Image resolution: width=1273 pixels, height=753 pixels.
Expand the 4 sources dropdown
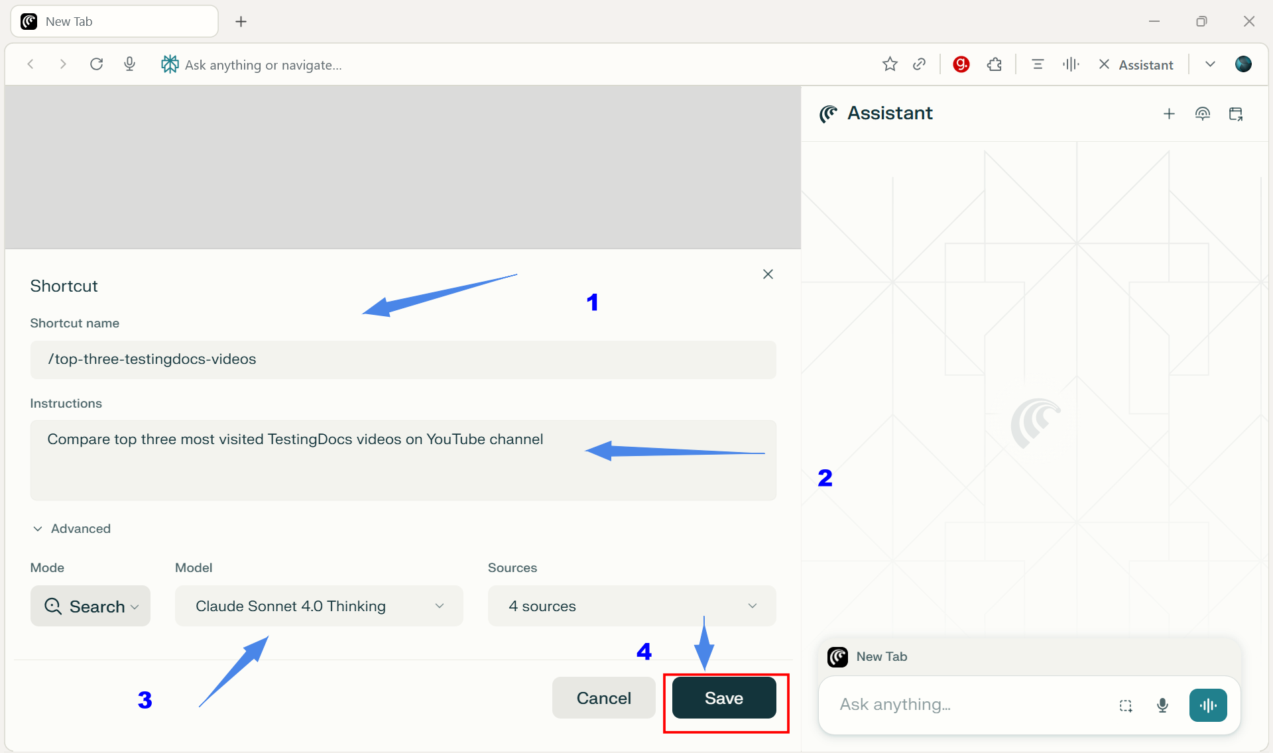pos(631,606)
